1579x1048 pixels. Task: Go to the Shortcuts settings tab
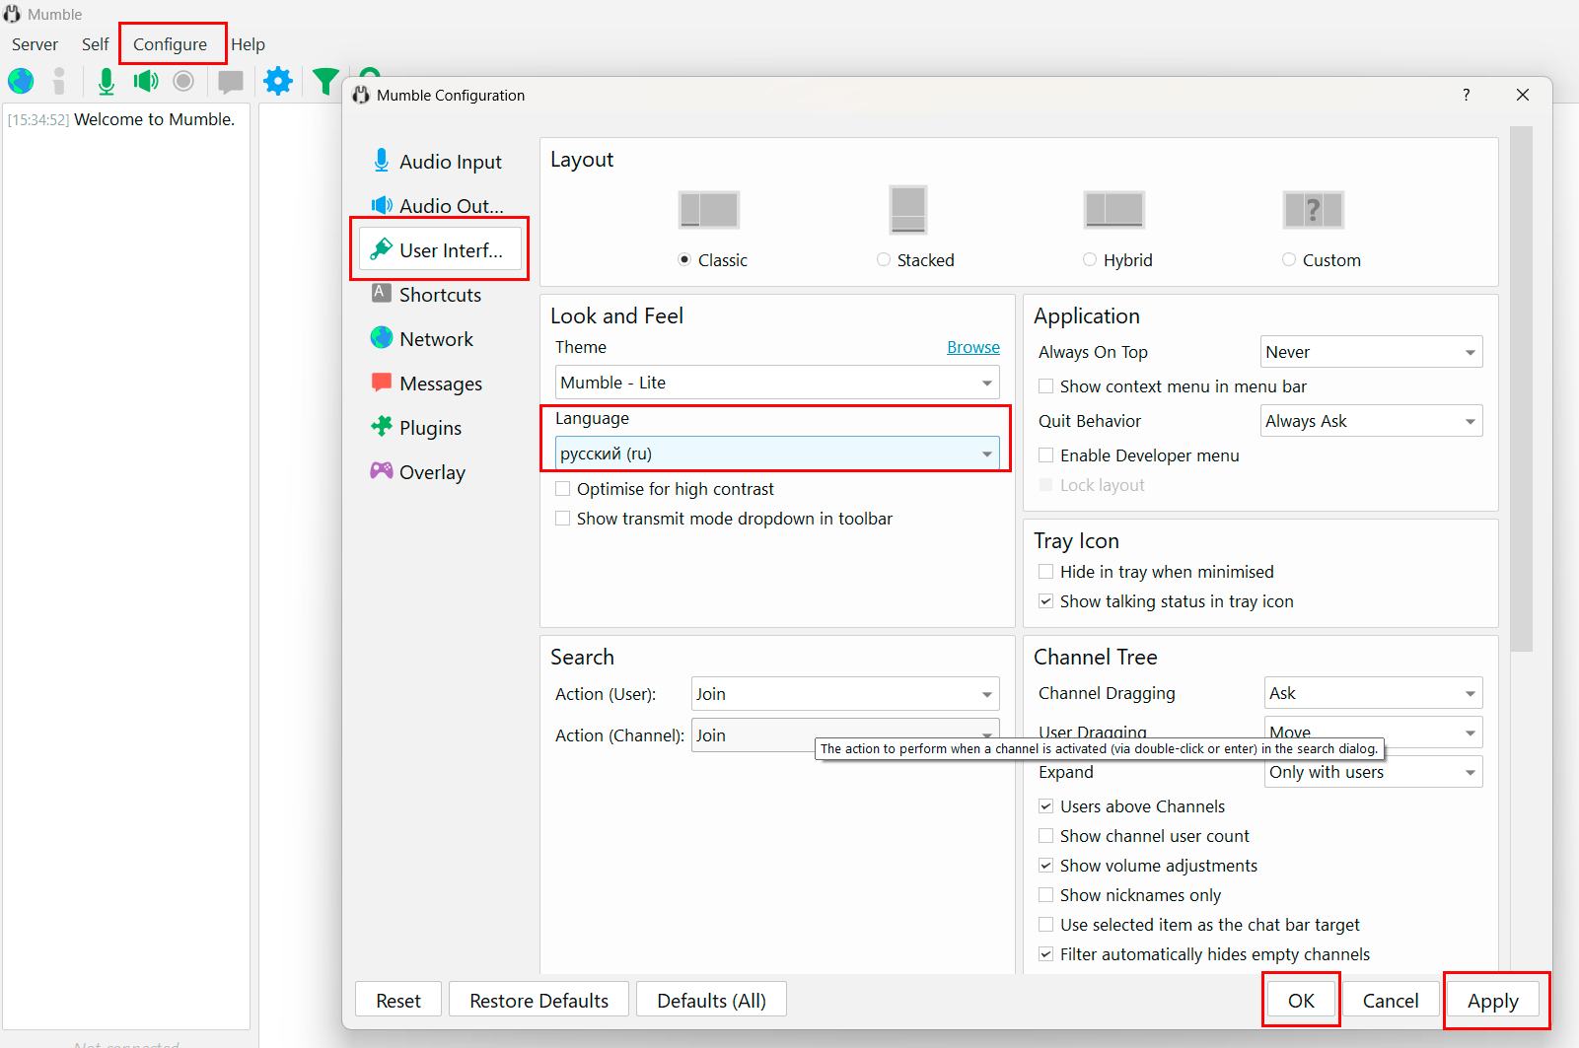point(440,295)
